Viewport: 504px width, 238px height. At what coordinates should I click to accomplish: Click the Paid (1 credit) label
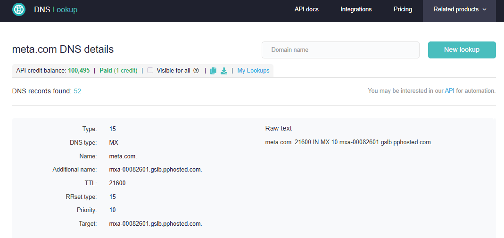[x=118, y=71]
